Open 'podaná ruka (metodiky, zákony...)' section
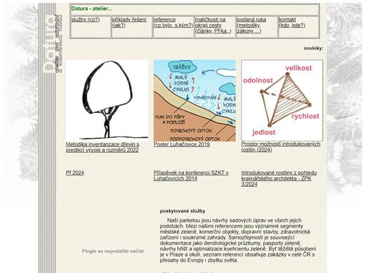 click(252, 26)
